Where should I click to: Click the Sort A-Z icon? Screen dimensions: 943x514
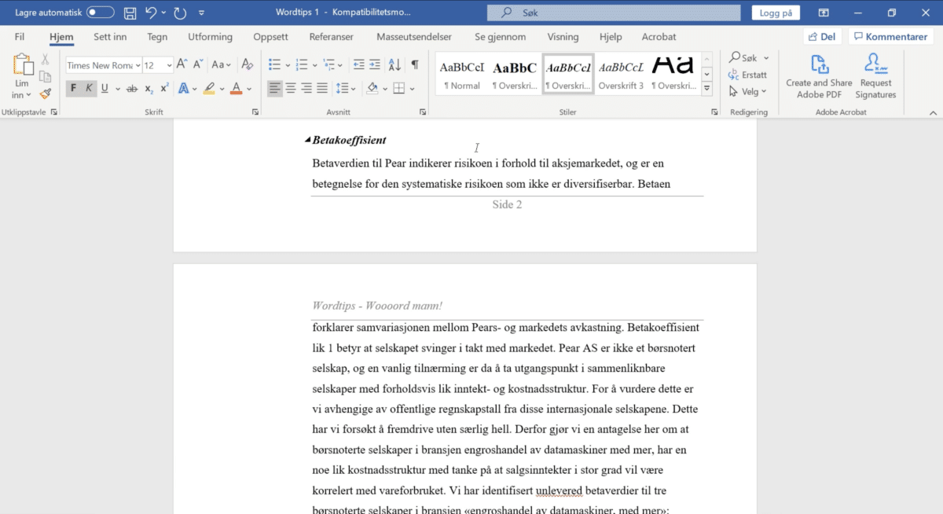pyautogui.click(x=394, y=65)
